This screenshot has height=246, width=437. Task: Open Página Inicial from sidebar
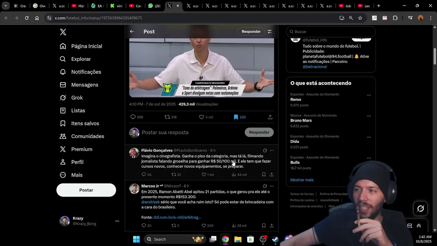[81, 46]
